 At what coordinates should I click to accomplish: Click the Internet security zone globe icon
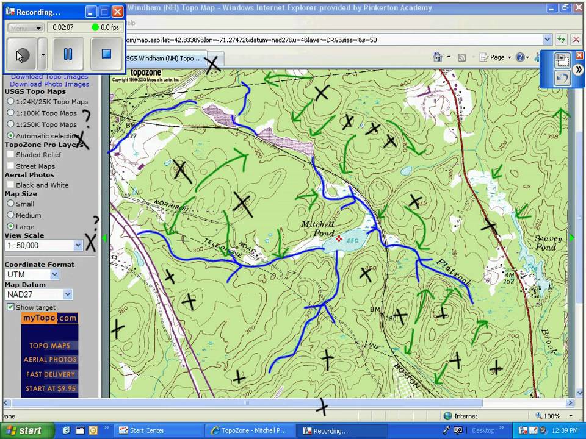pos(447,416)
